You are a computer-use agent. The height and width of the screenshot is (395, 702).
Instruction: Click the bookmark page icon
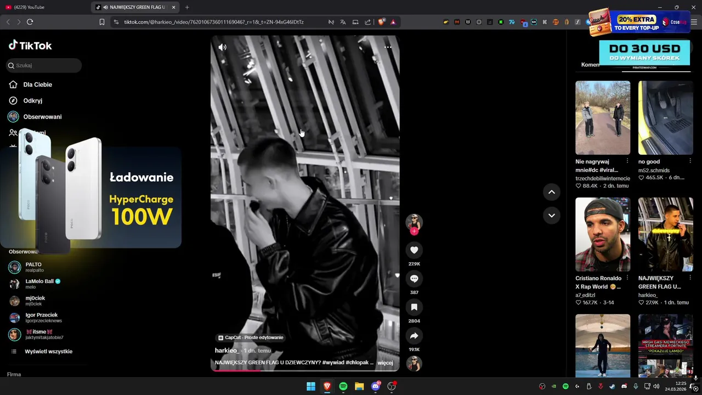point(102,22)
